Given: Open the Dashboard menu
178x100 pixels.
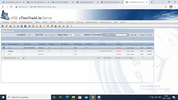Looking at the screenshot, I should click(6, 22).
